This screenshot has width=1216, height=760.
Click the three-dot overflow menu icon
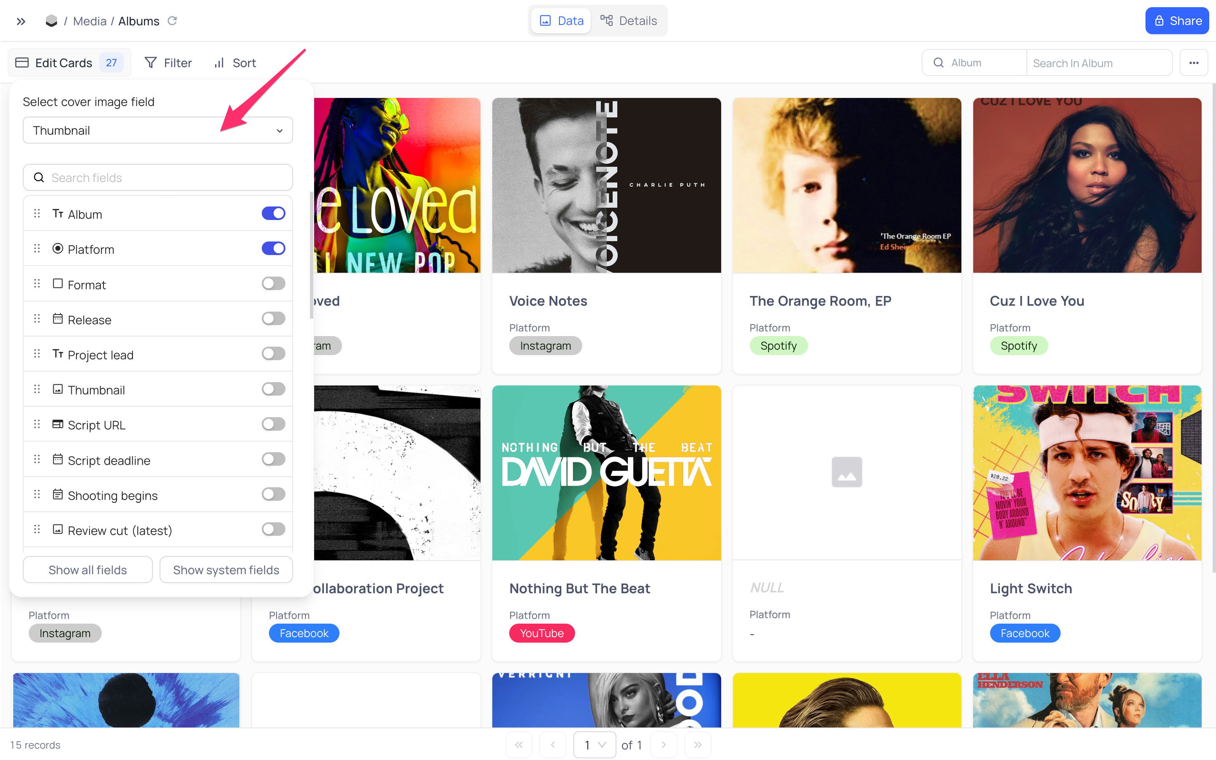[1194, 62]
